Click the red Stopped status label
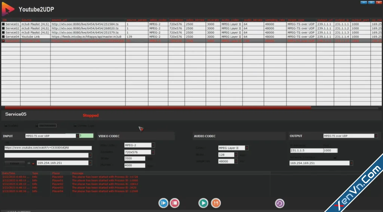Screen dimensions: 383x212 point(91,115)
